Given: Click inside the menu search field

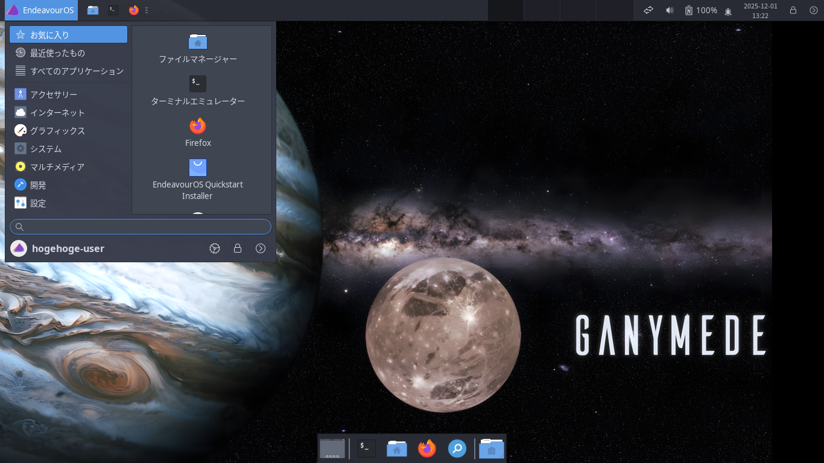Looking at the screenshot, I should click(x=140, y=227).
